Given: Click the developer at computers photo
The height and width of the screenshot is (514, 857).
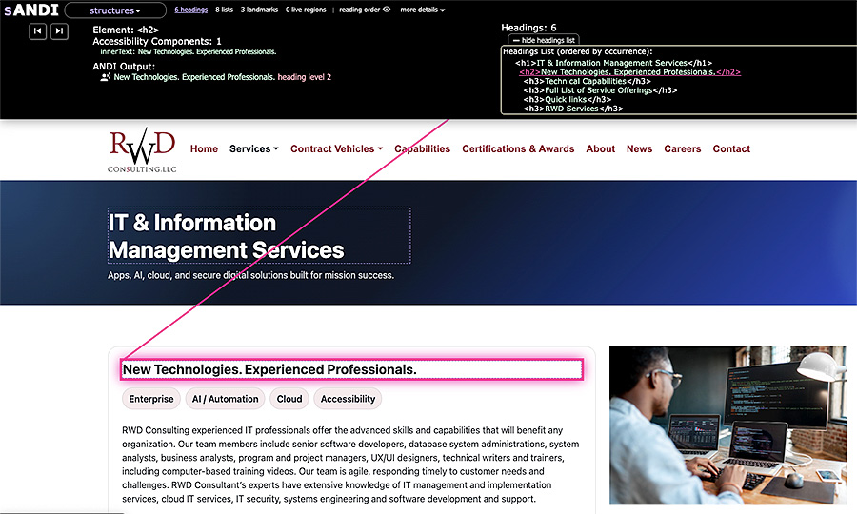Looking at the screenshot, I should [727, 425].
